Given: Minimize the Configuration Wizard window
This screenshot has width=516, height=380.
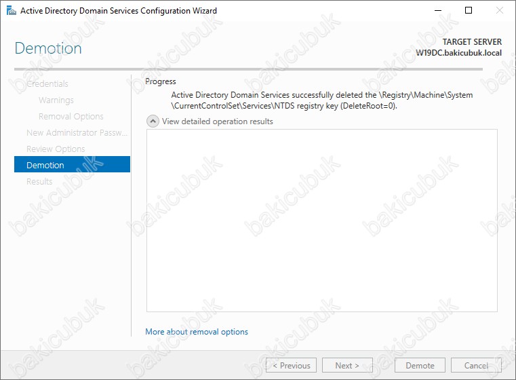Looking at the screenshot, I should tap(438, 11).
